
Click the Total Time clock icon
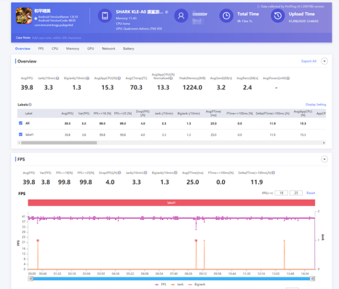click(x=226, y=16)
